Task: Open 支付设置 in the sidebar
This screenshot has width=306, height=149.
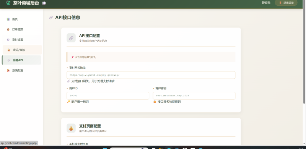Action: click(x=22, y=40)
